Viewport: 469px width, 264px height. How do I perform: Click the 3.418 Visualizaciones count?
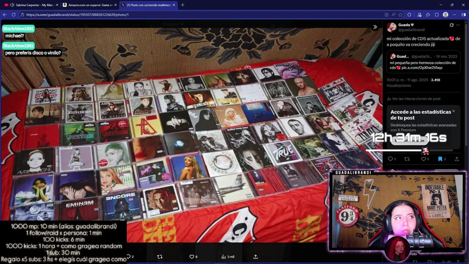pyautogui.click(x=435, y=80)
